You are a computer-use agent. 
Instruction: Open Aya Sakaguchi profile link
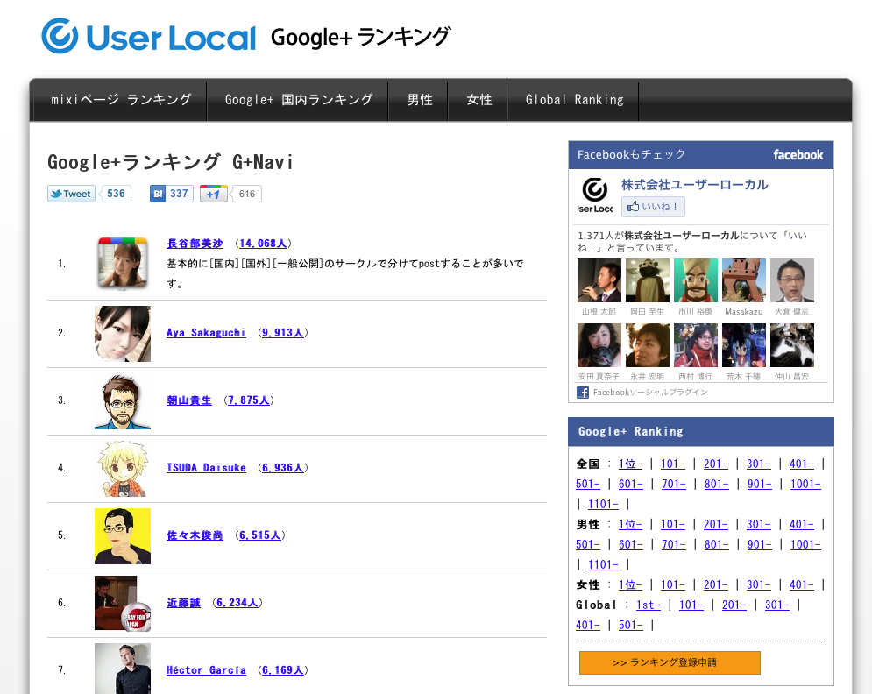coord(206,333)
